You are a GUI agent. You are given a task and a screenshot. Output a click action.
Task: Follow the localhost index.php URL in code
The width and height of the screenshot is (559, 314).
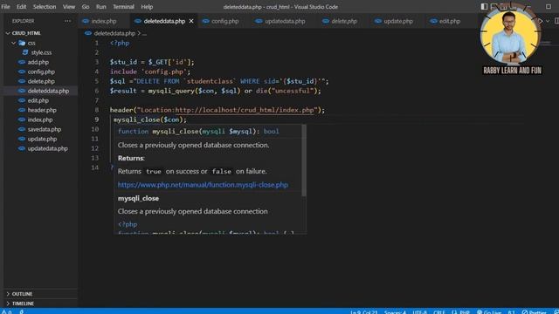click(x=245, y=111)
